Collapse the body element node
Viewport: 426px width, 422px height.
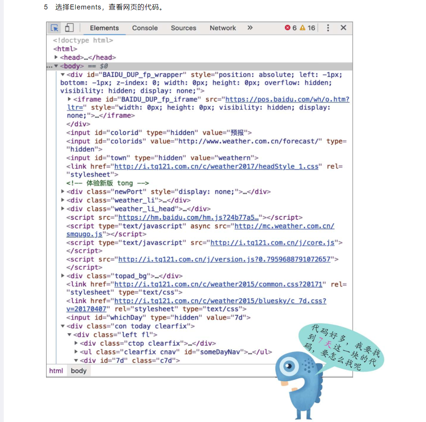(x=56, y=66)
